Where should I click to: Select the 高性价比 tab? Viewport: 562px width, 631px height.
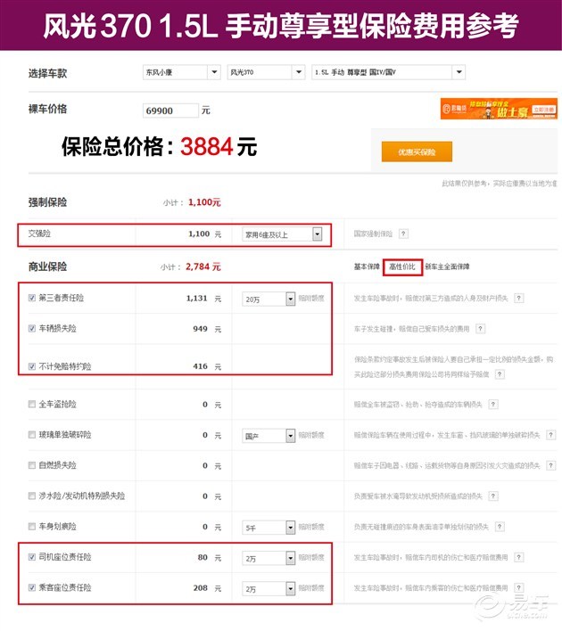click(x=402, y=266)
